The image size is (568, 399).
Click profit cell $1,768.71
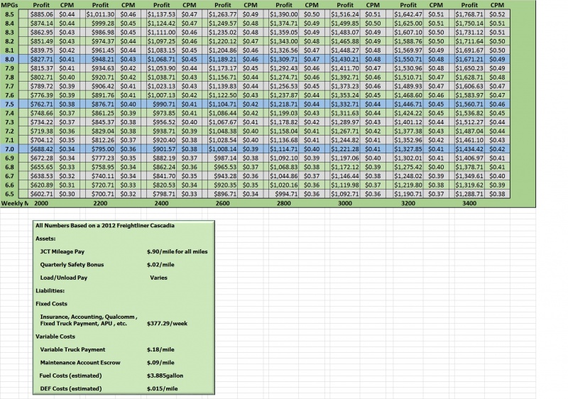469,14
